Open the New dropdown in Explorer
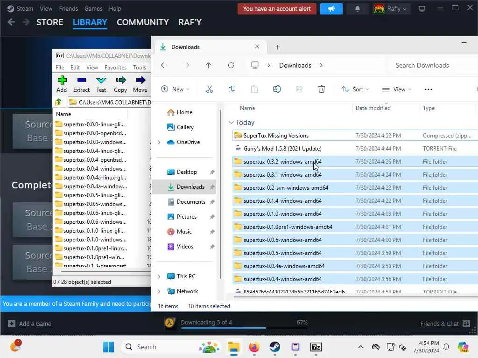Image resolution: width=478 pixels, height=358 pixels. (x=176, y=89)
